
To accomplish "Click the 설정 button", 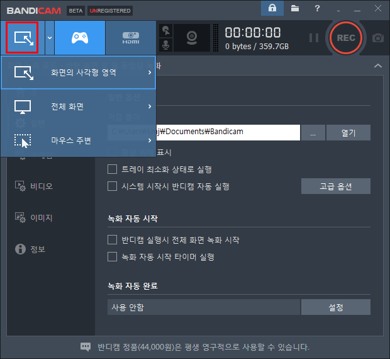I will [x=336, y=307].
